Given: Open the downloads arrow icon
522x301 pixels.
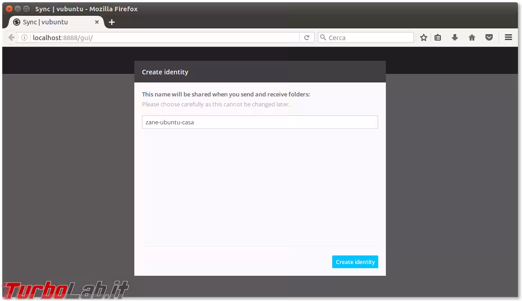Looking at the screenshot, I should tap(455, 37).
